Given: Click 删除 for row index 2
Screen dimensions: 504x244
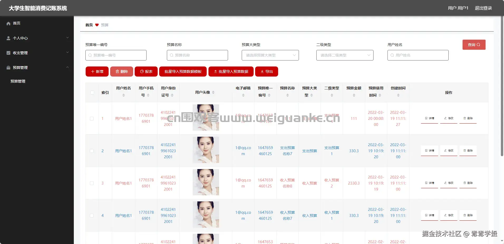Looking at the screenshot, I should [x=468, y=151].
